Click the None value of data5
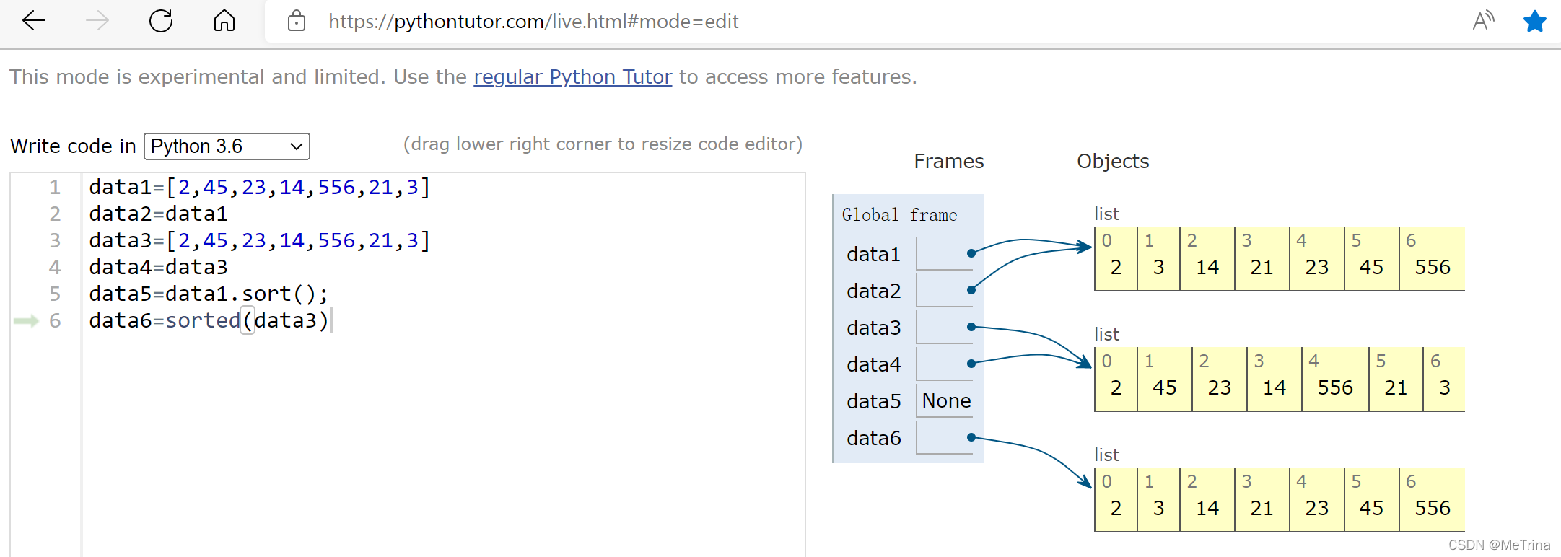The height and width of the screenshot is (557, 1561). point(946,400)
